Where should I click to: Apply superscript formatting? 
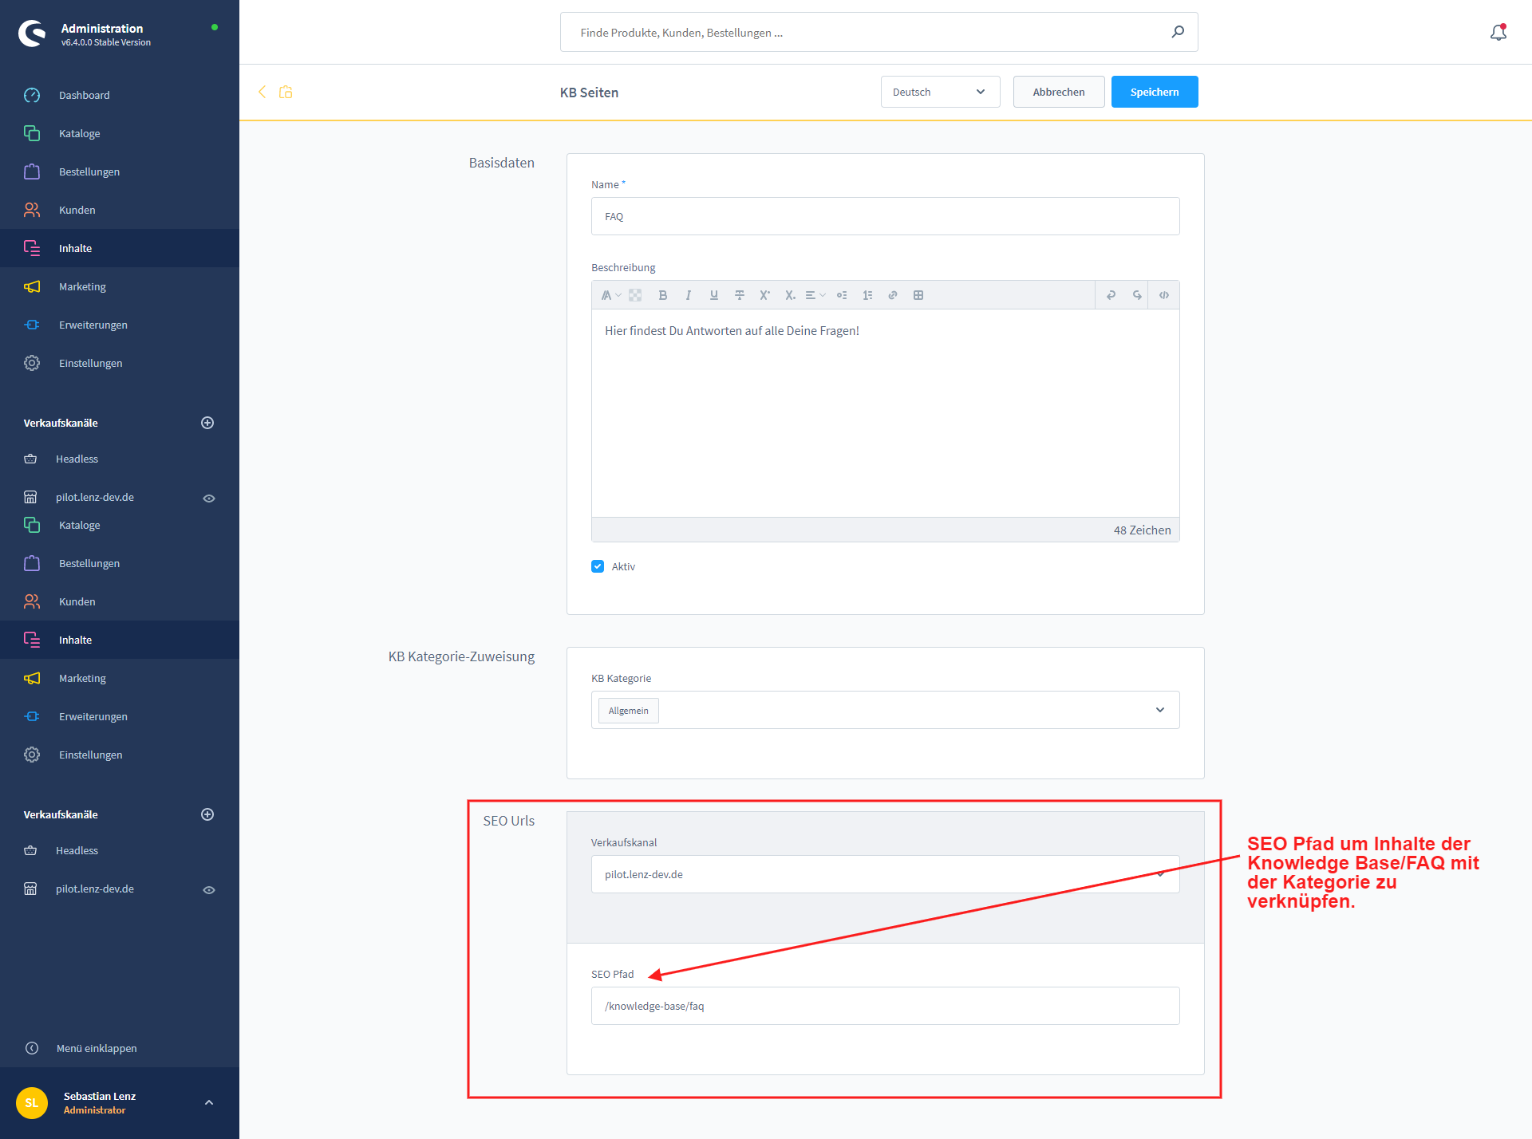pyautogui.click(x=764, y=295)
